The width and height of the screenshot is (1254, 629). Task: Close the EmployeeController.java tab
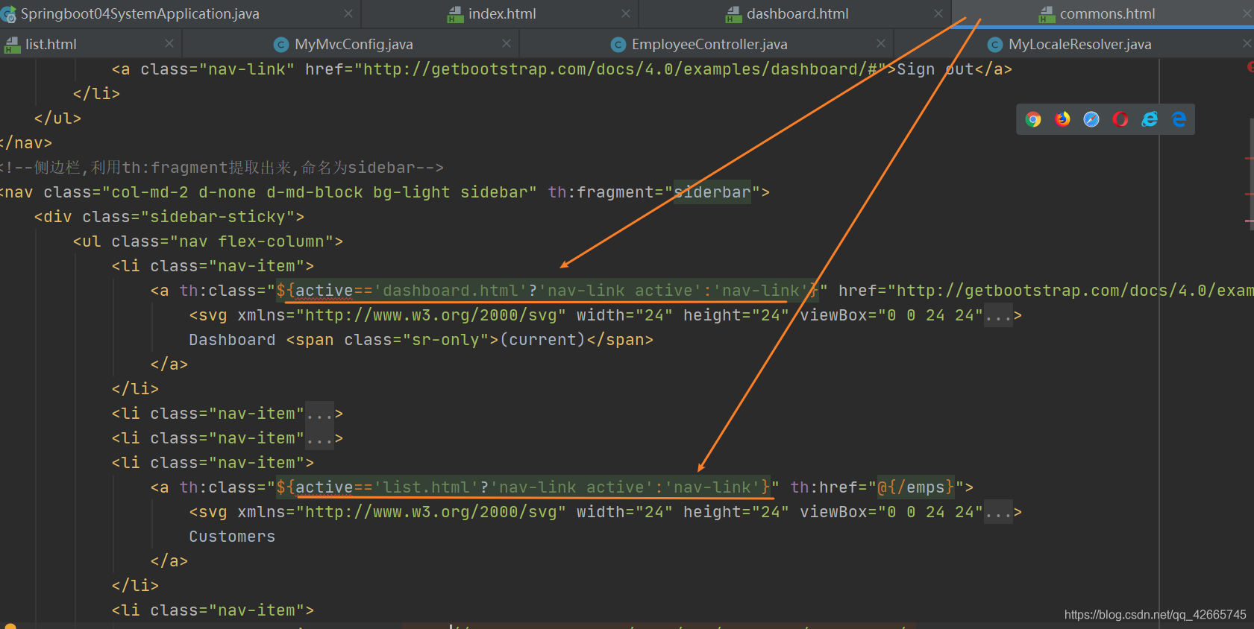pos(881,43)
